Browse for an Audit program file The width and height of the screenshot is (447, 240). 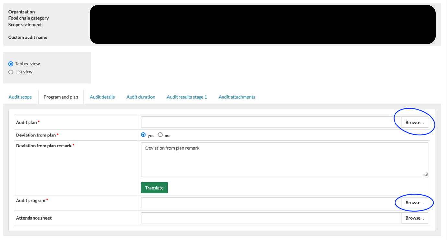(x=415, y=203)
